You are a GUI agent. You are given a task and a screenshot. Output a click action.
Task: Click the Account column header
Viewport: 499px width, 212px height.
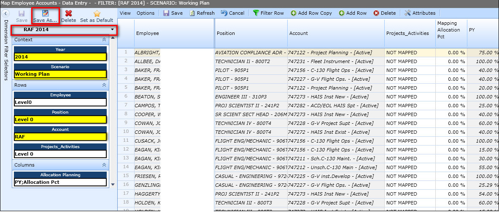pos(336,33)
